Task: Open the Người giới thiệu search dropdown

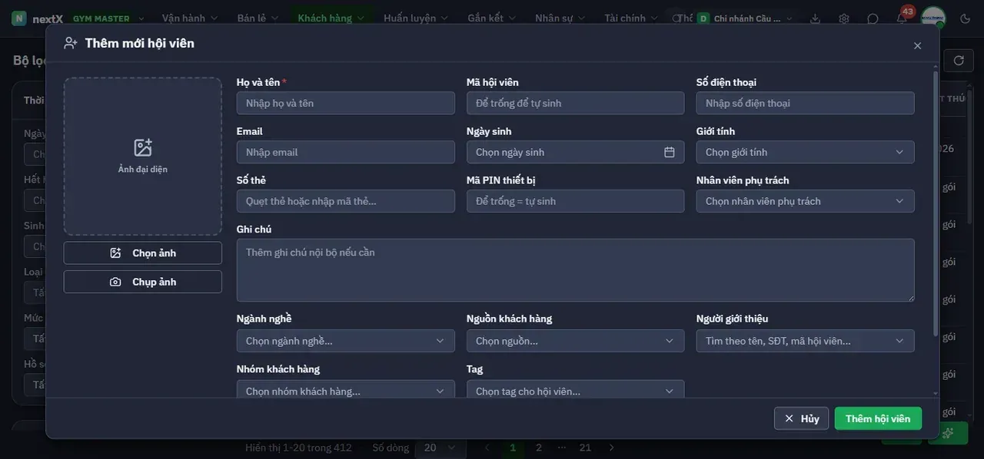Action: [x=806, y=341]
